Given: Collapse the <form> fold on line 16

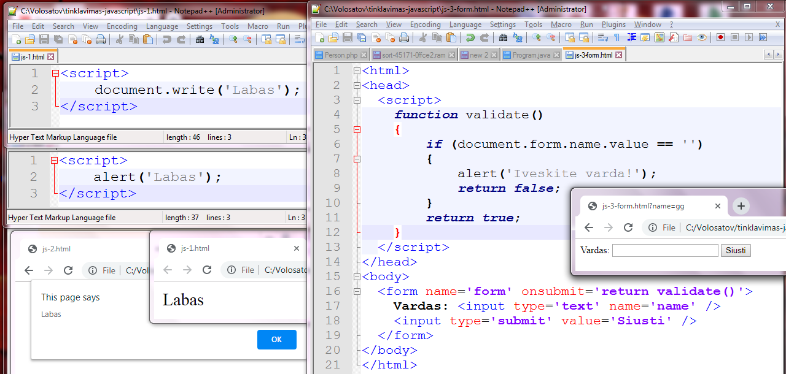Looking at the screenshot, I should (357, 292).
